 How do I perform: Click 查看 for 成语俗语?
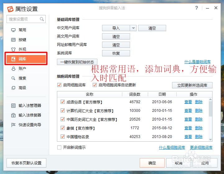(188, 102)
